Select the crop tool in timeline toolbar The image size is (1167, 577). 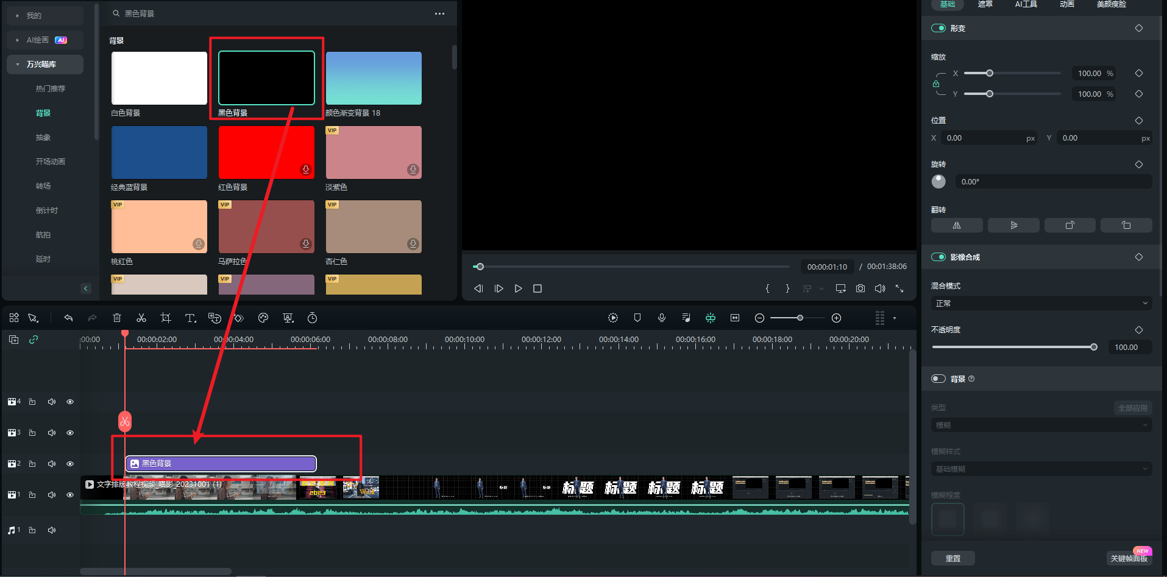point(166,318)
